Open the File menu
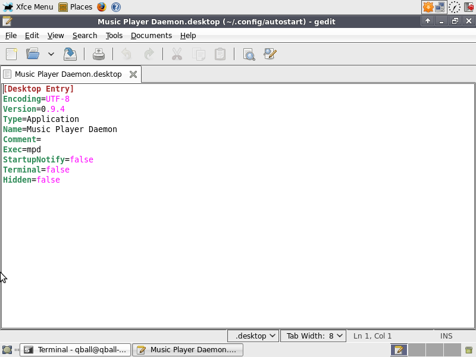The width and height of the screenshot is (476, 357). coord(11,36)
